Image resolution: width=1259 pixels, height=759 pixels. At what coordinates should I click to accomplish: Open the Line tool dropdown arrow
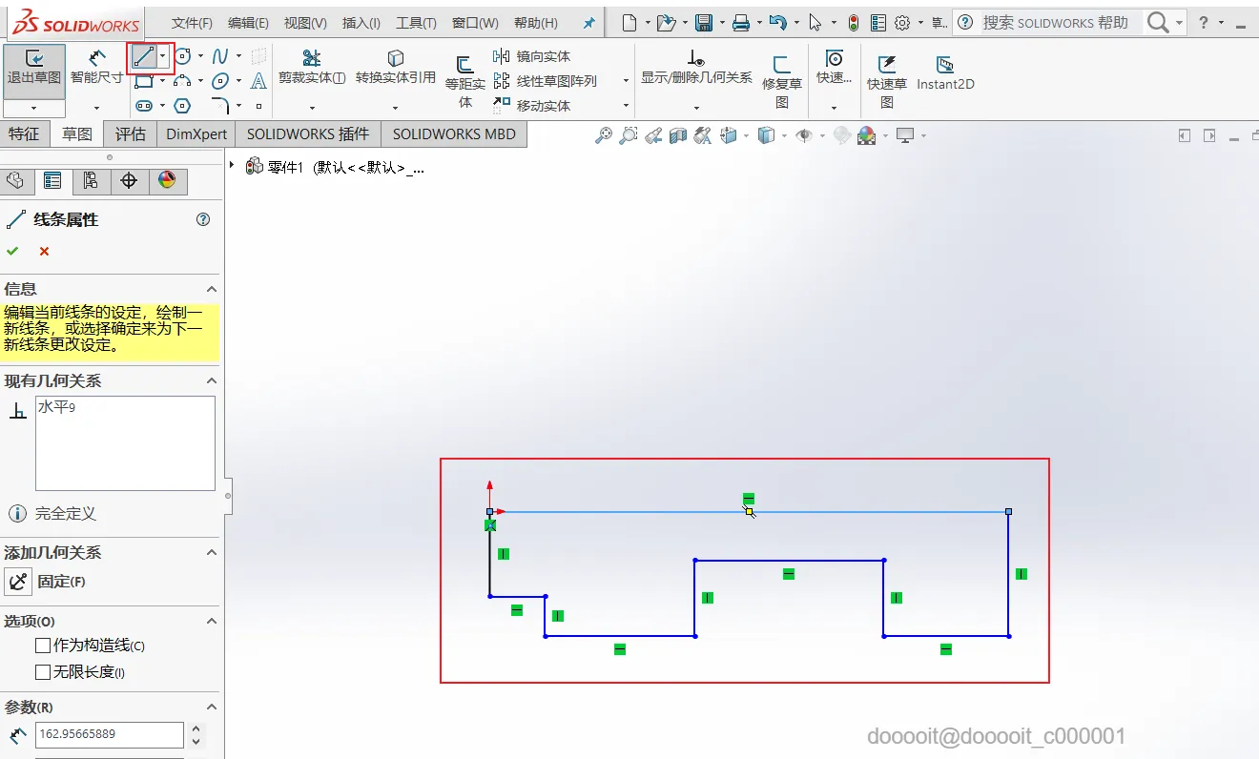click(x=163, y=57)
